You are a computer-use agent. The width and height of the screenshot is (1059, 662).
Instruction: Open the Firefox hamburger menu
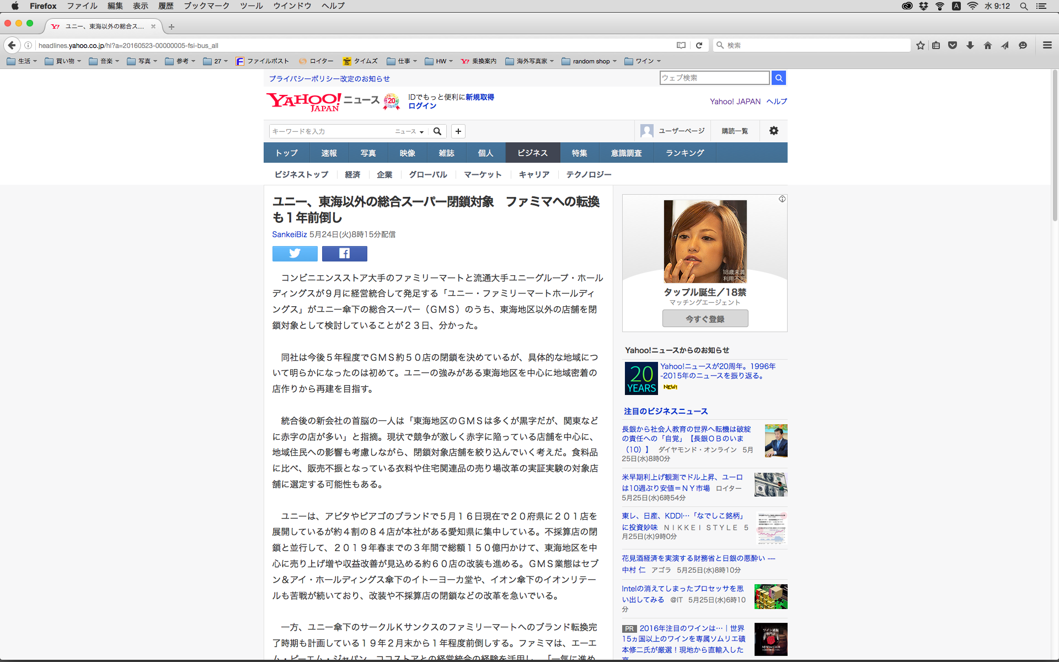tap(1047, 45)
